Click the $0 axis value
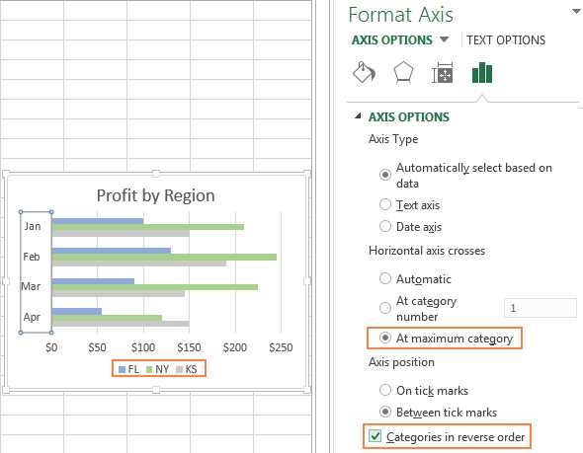The height and width of the screenshot is (453, 583). pyautogui.click(x=51, y=347)
